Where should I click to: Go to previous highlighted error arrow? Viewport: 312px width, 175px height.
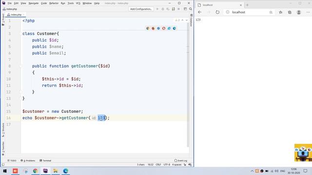182,20
